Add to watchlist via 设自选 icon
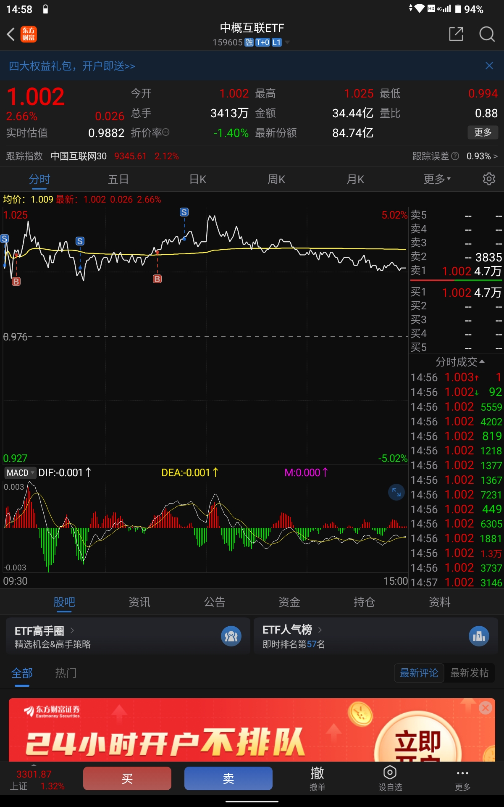 point(390,778)
